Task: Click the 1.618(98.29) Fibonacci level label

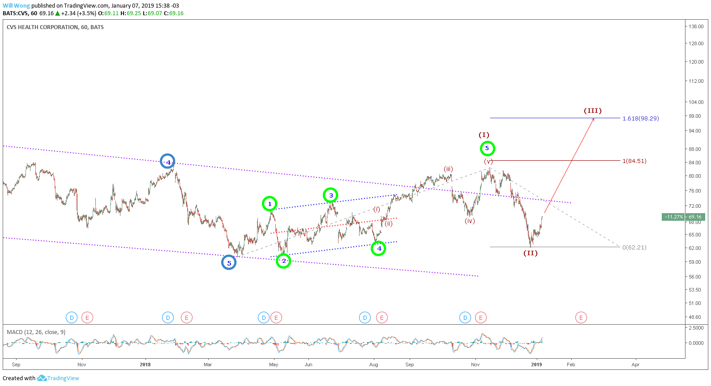Action: tap(641, 118)
